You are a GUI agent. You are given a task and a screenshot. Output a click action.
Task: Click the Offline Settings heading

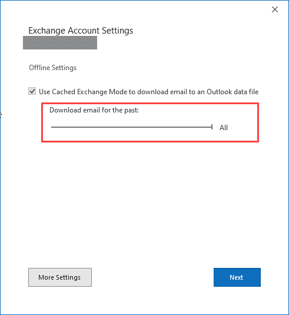(x=52, y=68)
